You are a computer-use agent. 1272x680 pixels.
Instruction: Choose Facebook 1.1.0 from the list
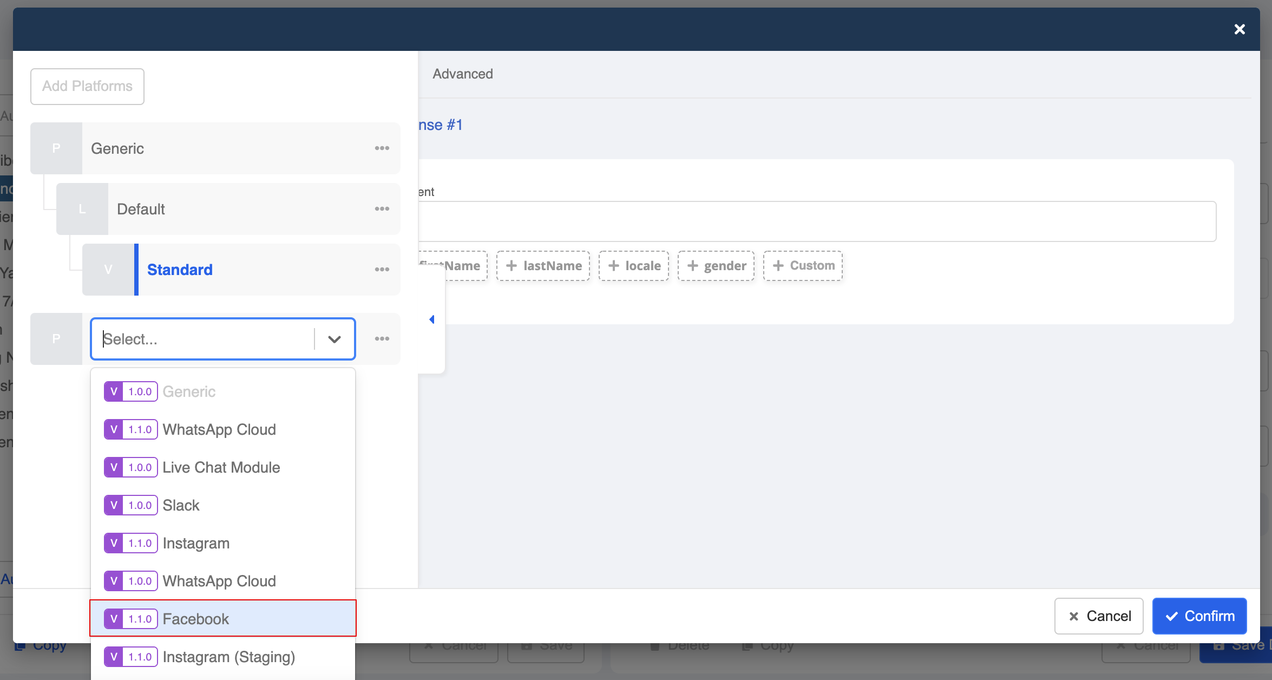click(223, 618)
